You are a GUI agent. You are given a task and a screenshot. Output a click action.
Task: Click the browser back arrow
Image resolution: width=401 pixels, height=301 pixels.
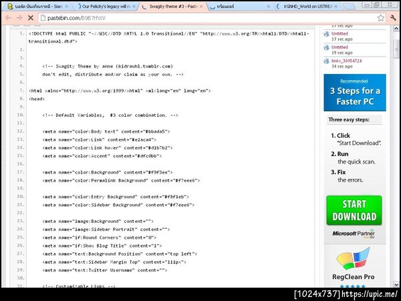pyautogui.click(x=8, y=18)
